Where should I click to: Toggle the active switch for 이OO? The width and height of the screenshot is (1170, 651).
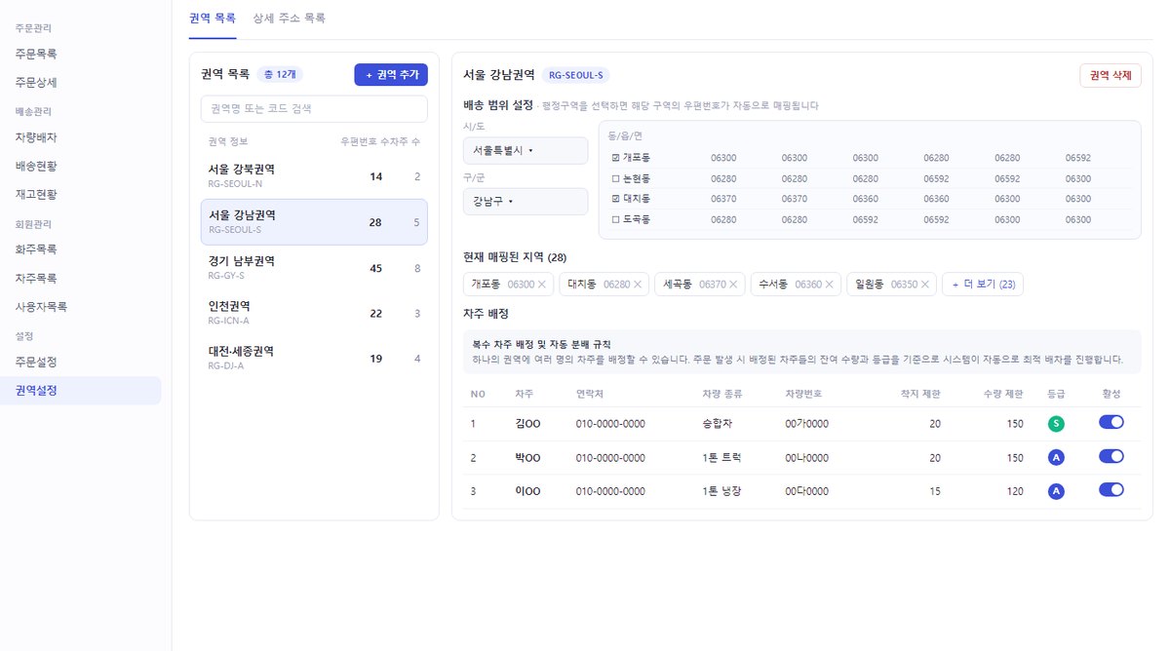(1111, 489)
